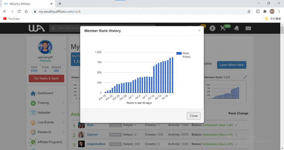The height and width of the screenshot is (150, 284).
Task: Click the browser back arrow
Action: [x=5, y=12]
